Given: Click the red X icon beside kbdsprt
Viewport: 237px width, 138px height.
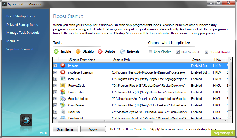Looking at the screenshot, I should point(63,66).
